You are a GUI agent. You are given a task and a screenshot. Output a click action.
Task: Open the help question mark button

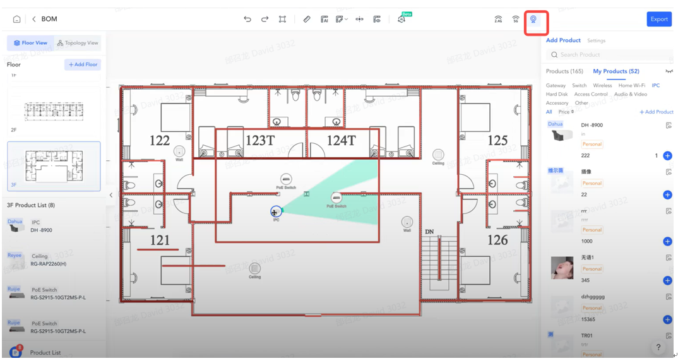tap(658, 346)
